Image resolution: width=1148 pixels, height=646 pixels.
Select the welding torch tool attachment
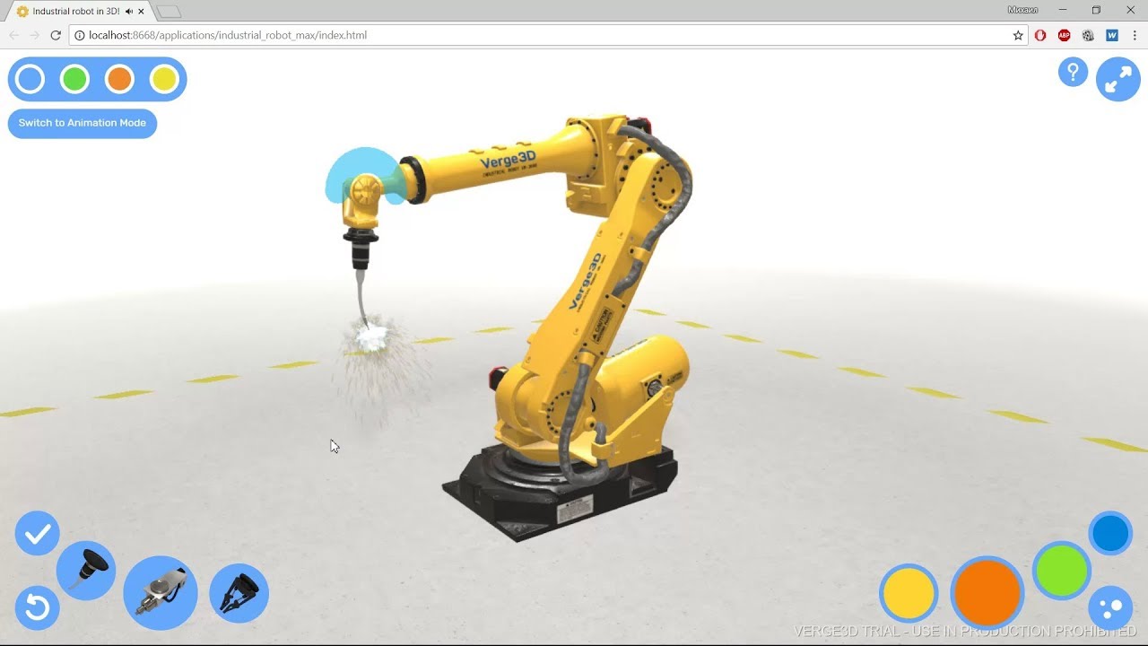86,571
